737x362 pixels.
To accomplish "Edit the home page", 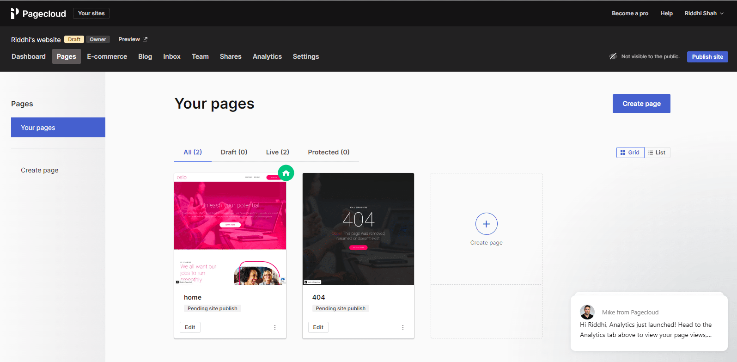I will point(190,327).
